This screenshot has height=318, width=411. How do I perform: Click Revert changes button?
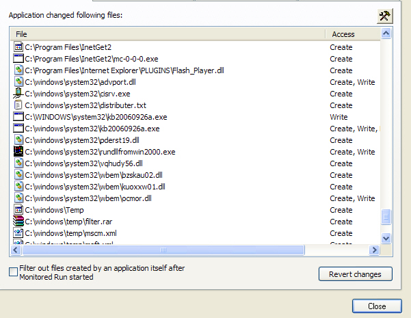coord(355,274)
